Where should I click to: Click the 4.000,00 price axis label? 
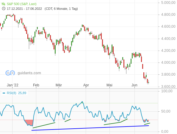coord(168,63)
